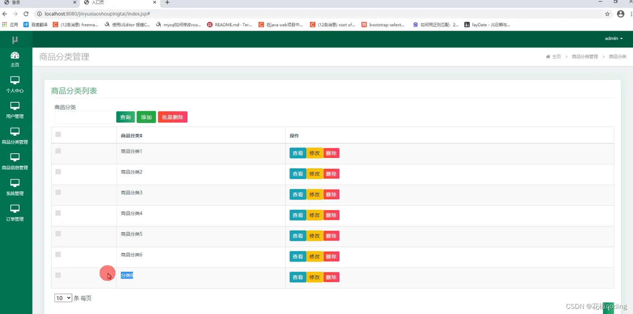Viewport: 633px width, 314px height.
Task: Click the browser back arrow
Action: click(5, 14)
